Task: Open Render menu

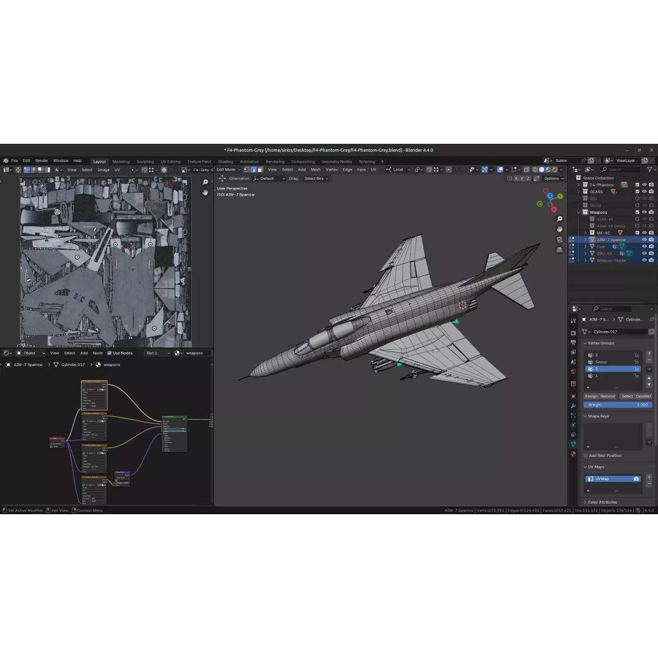Action: 41,161
